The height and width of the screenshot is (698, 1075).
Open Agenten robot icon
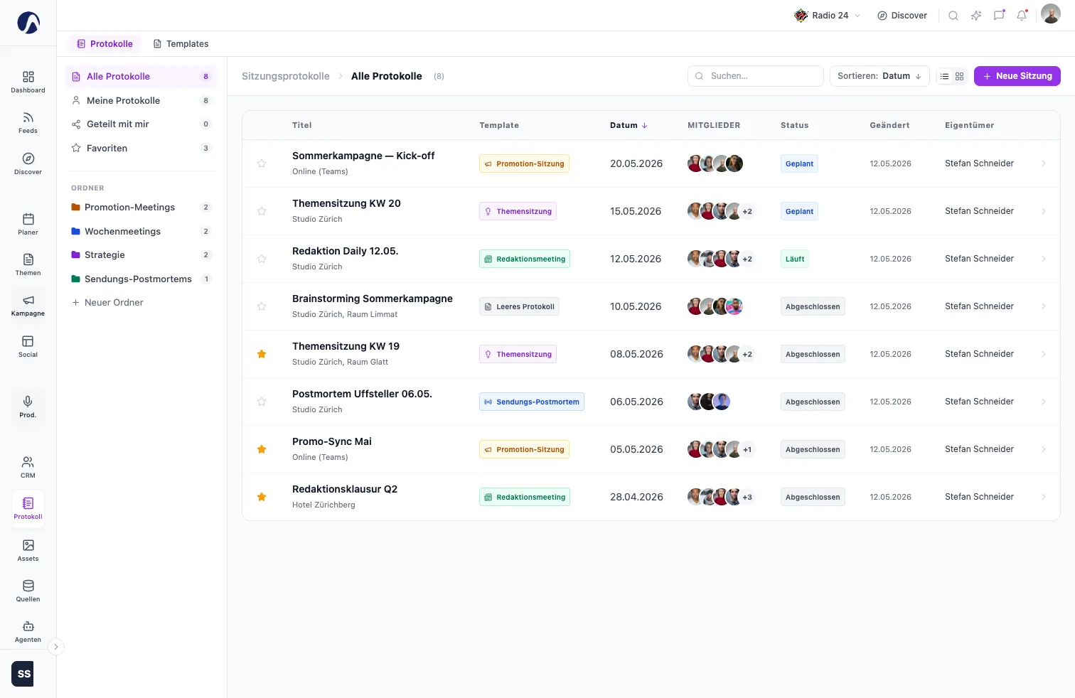click(x=28, y=631)
